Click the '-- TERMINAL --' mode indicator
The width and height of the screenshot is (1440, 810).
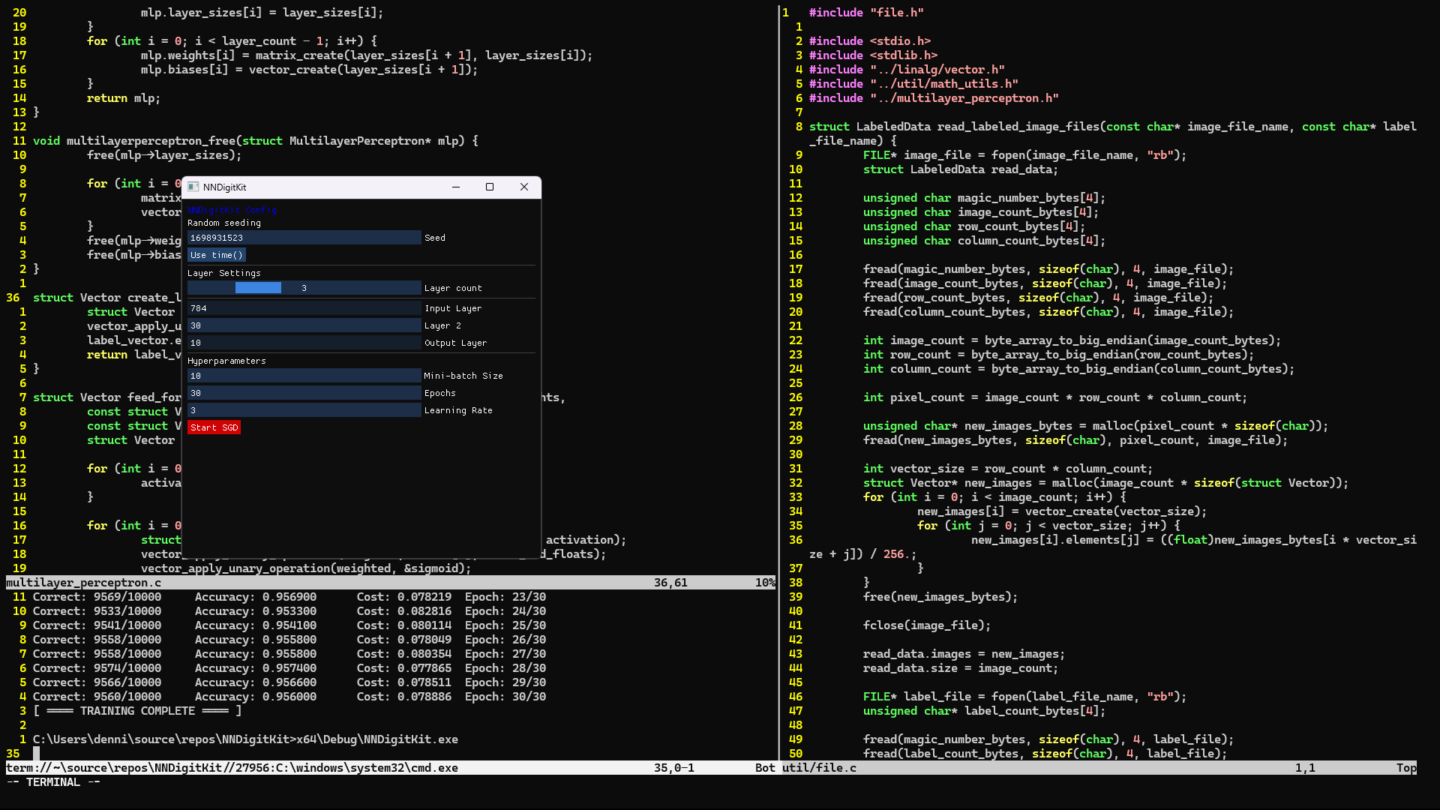coord(53,782)
